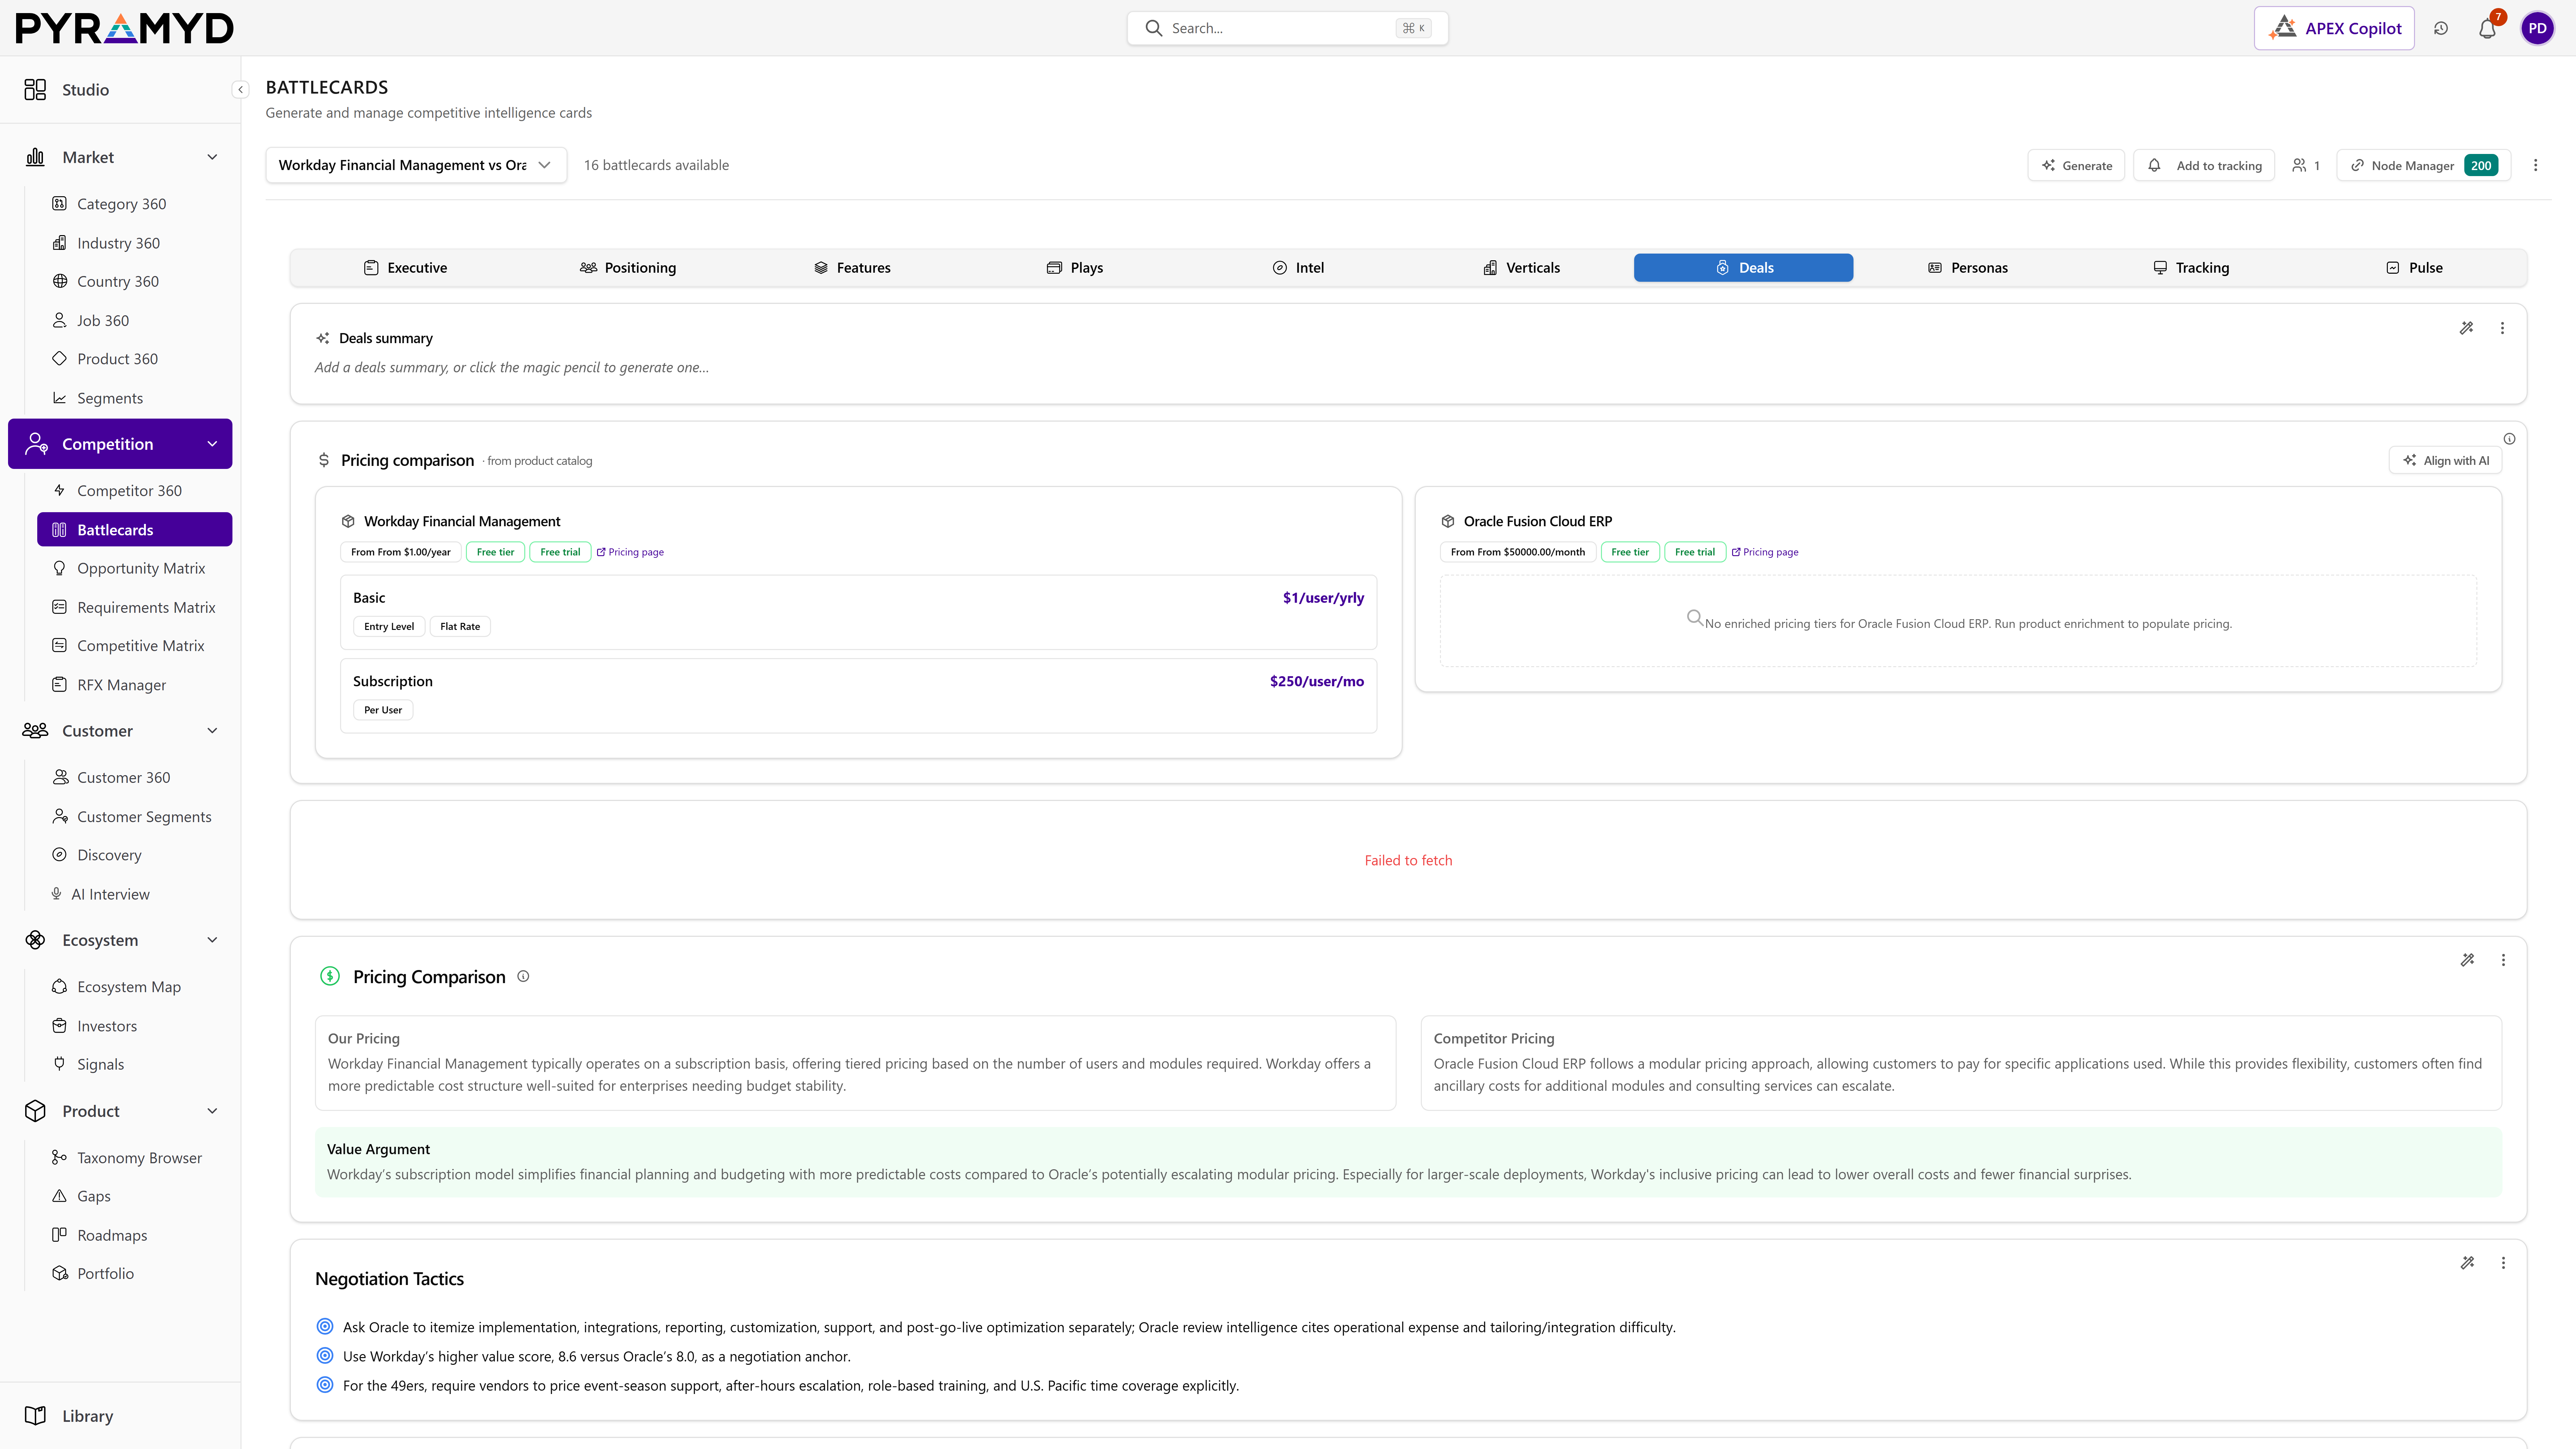The width and height of the screenshot is (2576, 1449).
Task: Open Deals summary three-dot options
Action: 2502,328
